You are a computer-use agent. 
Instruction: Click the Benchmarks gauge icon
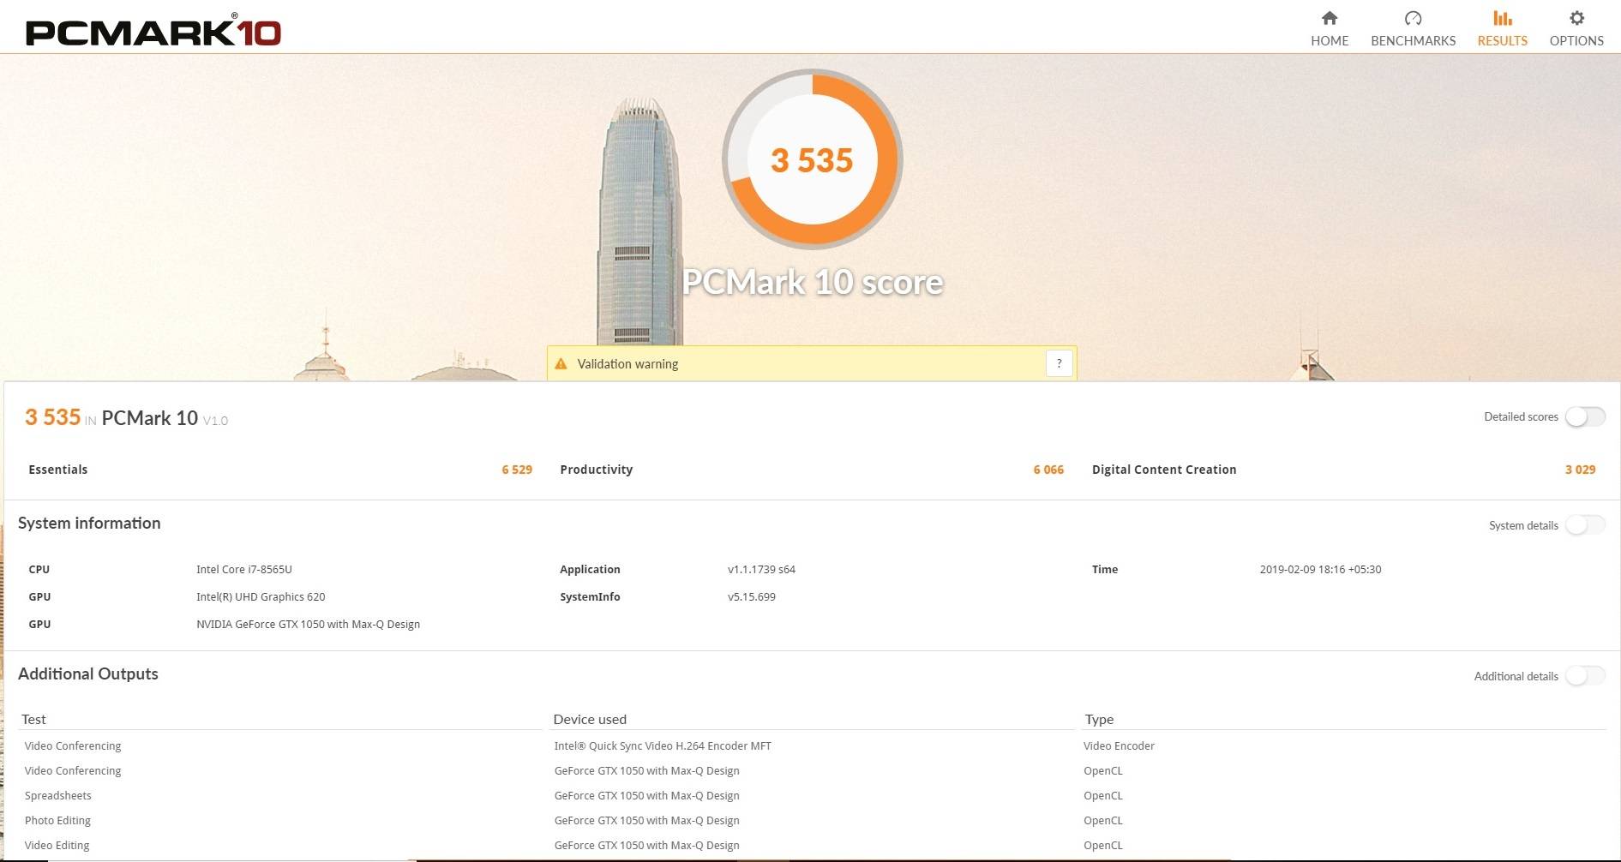point(1413,18)
